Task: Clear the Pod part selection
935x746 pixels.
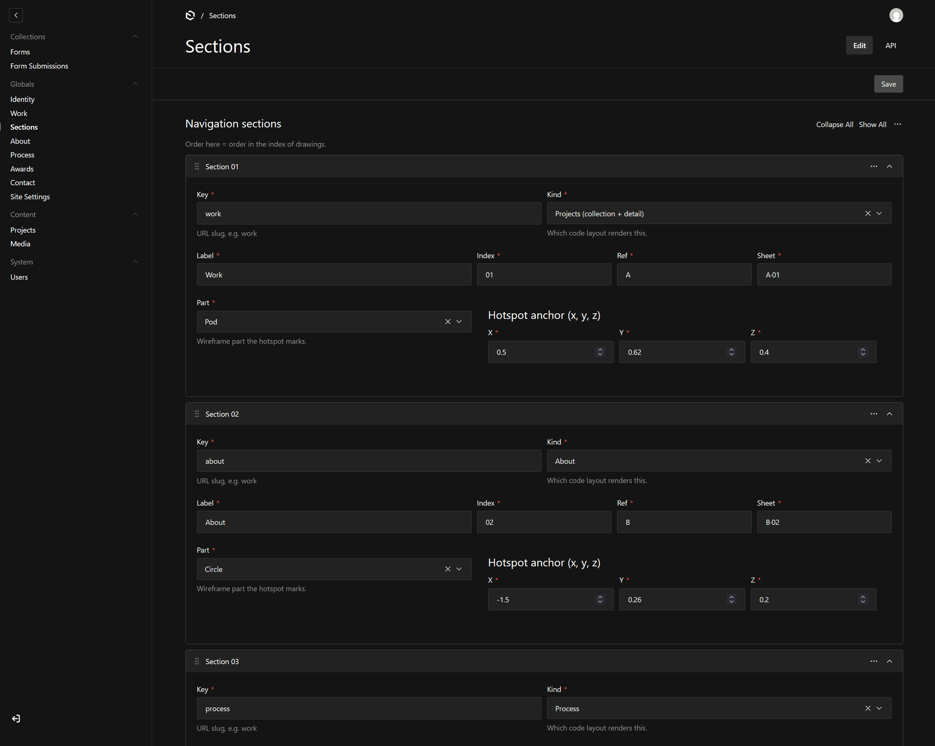Action: (x=448, y=322)
